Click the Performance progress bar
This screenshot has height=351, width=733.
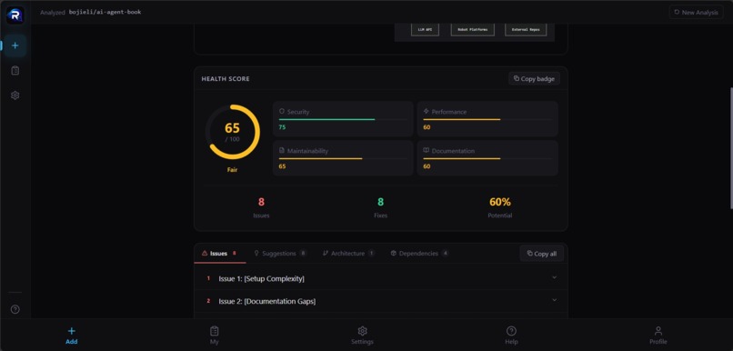(x=487, y=120)
